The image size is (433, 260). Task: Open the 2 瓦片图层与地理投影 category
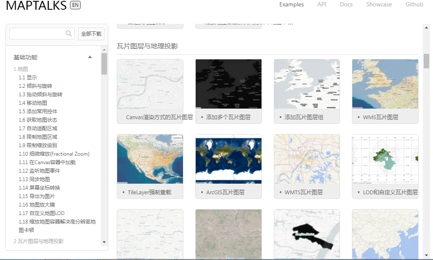pyautogui.click(x=39, y=241)
